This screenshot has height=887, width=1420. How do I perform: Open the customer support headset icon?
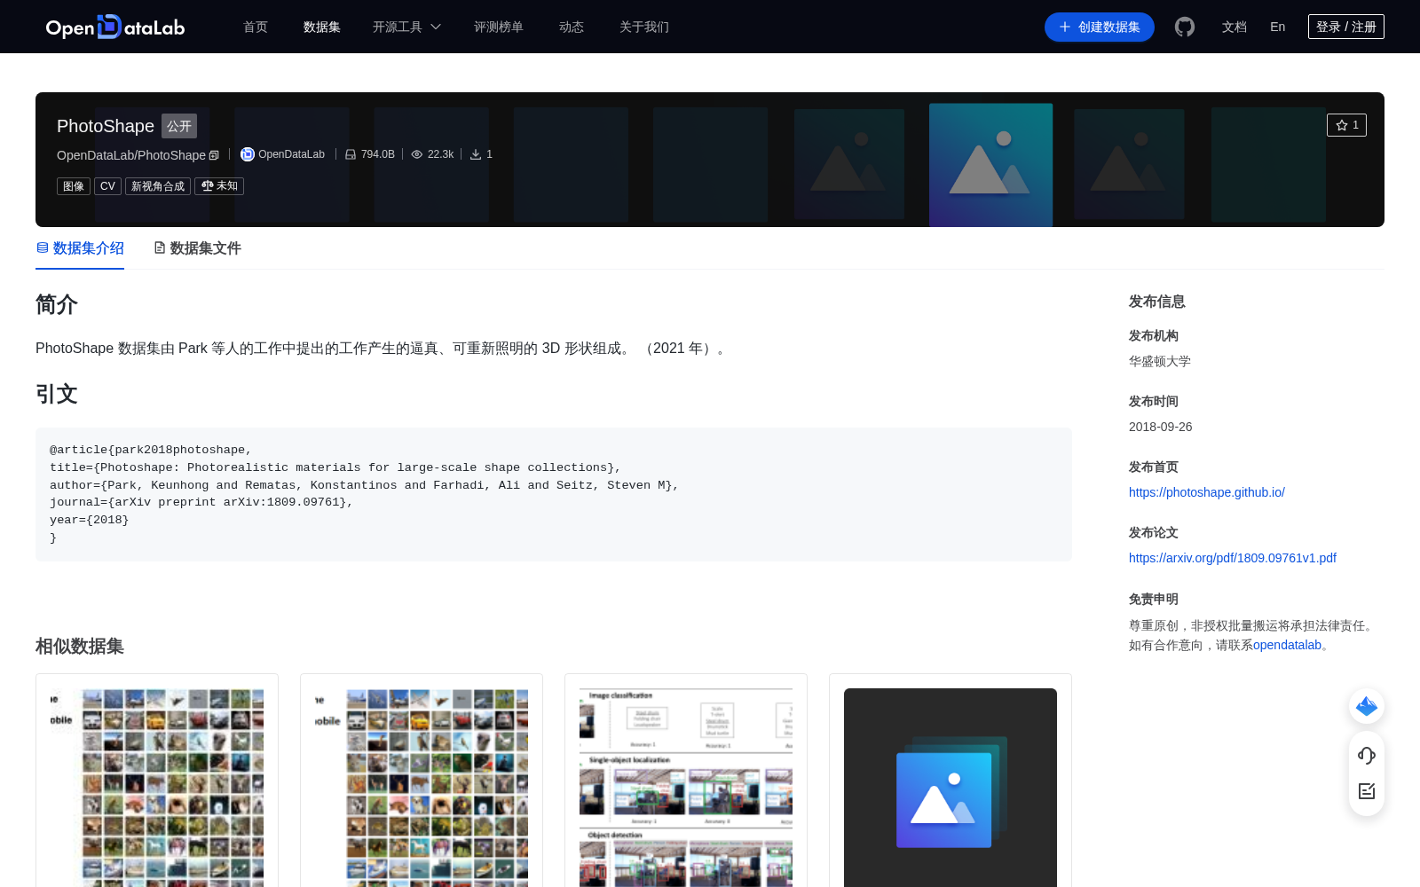coord(1367,756)
